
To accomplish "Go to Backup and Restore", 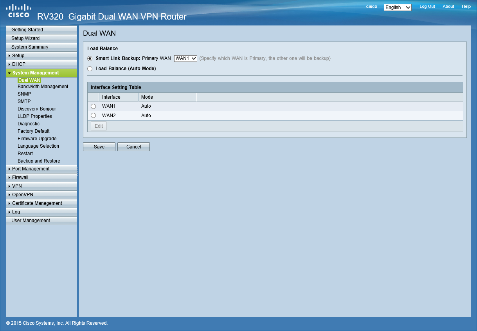I will (39, 161).
